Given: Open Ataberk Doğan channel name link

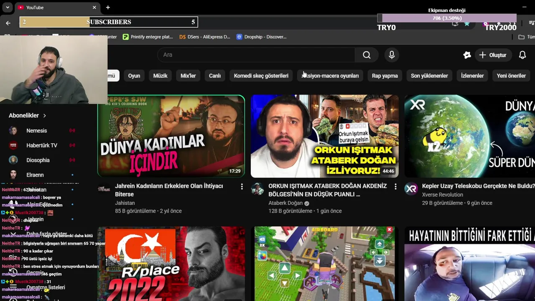Looking at the screenshot, I should click(285, 203).
